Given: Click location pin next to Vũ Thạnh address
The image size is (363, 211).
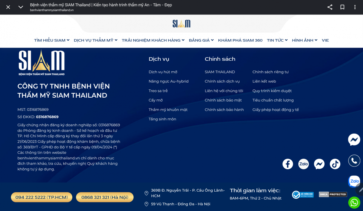Looking at the screenshot, I should [146, 204].
